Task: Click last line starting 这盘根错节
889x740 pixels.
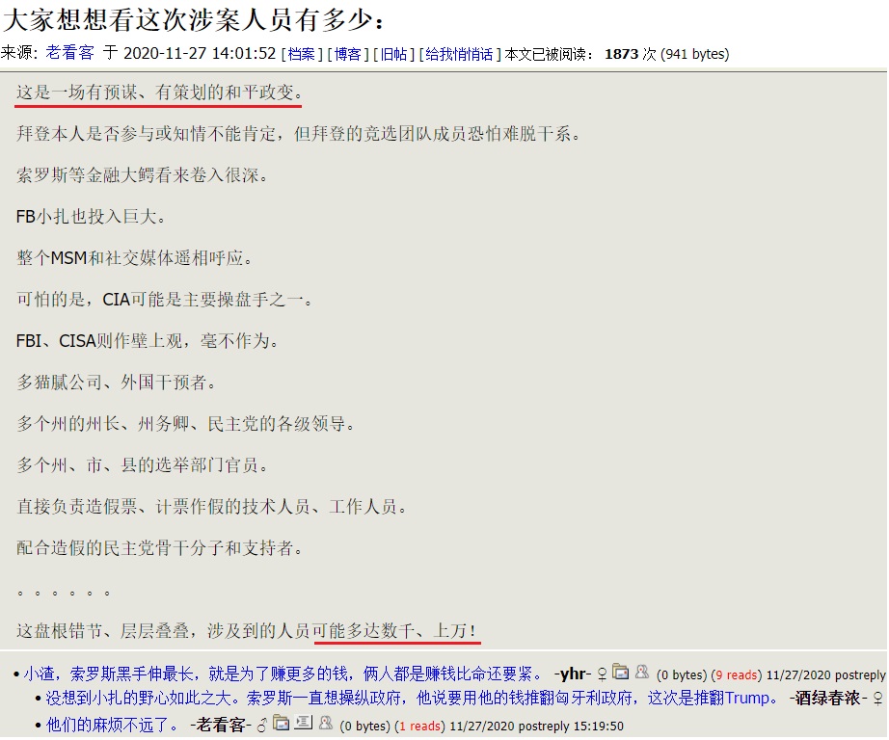Action: point(246,630)
